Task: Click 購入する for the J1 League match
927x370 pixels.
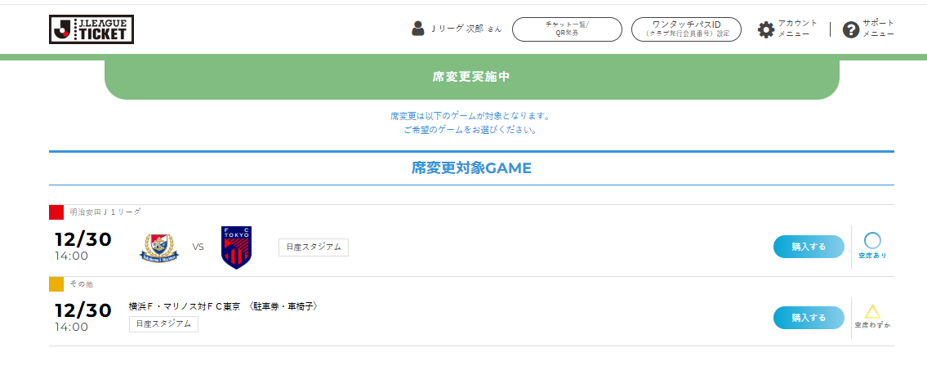Action: 809,247
